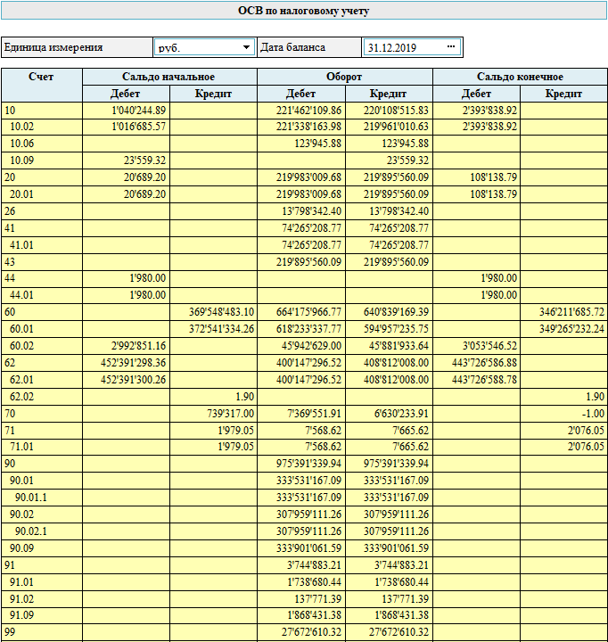Select account row 10
This screenshot has height=642, width=608.
[x=304, y=111]
